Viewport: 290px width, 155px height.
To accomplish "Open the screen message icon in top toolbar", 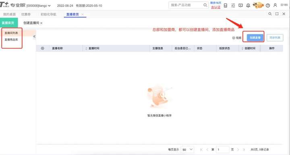I will point(240,6).
